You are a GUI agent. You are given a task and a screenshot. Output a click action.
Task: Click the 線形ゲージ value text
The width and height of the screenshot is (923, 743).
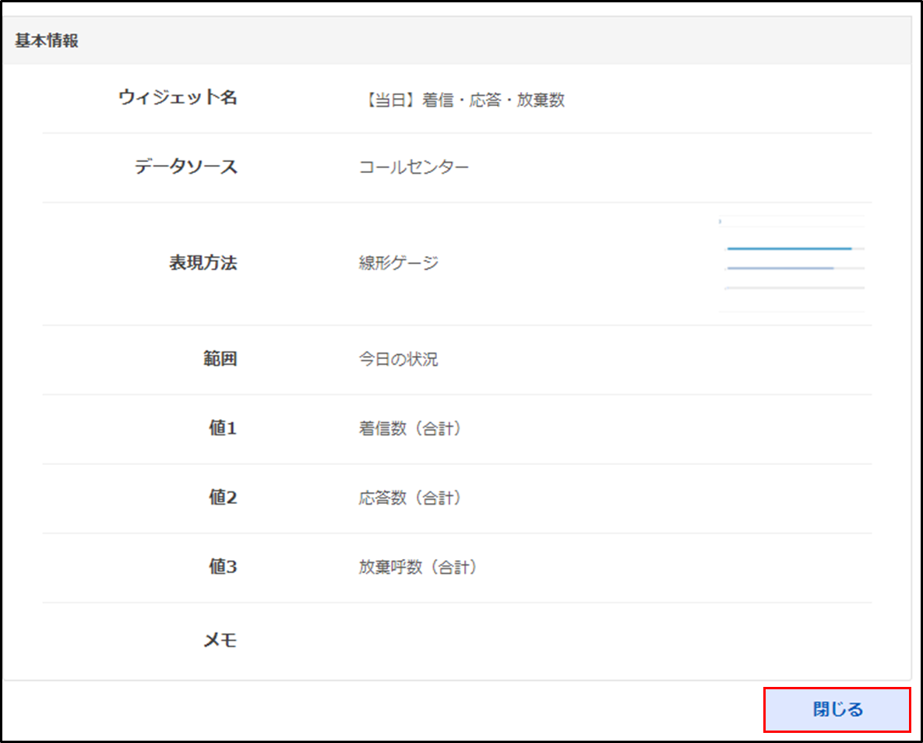(x=398, y=263)
